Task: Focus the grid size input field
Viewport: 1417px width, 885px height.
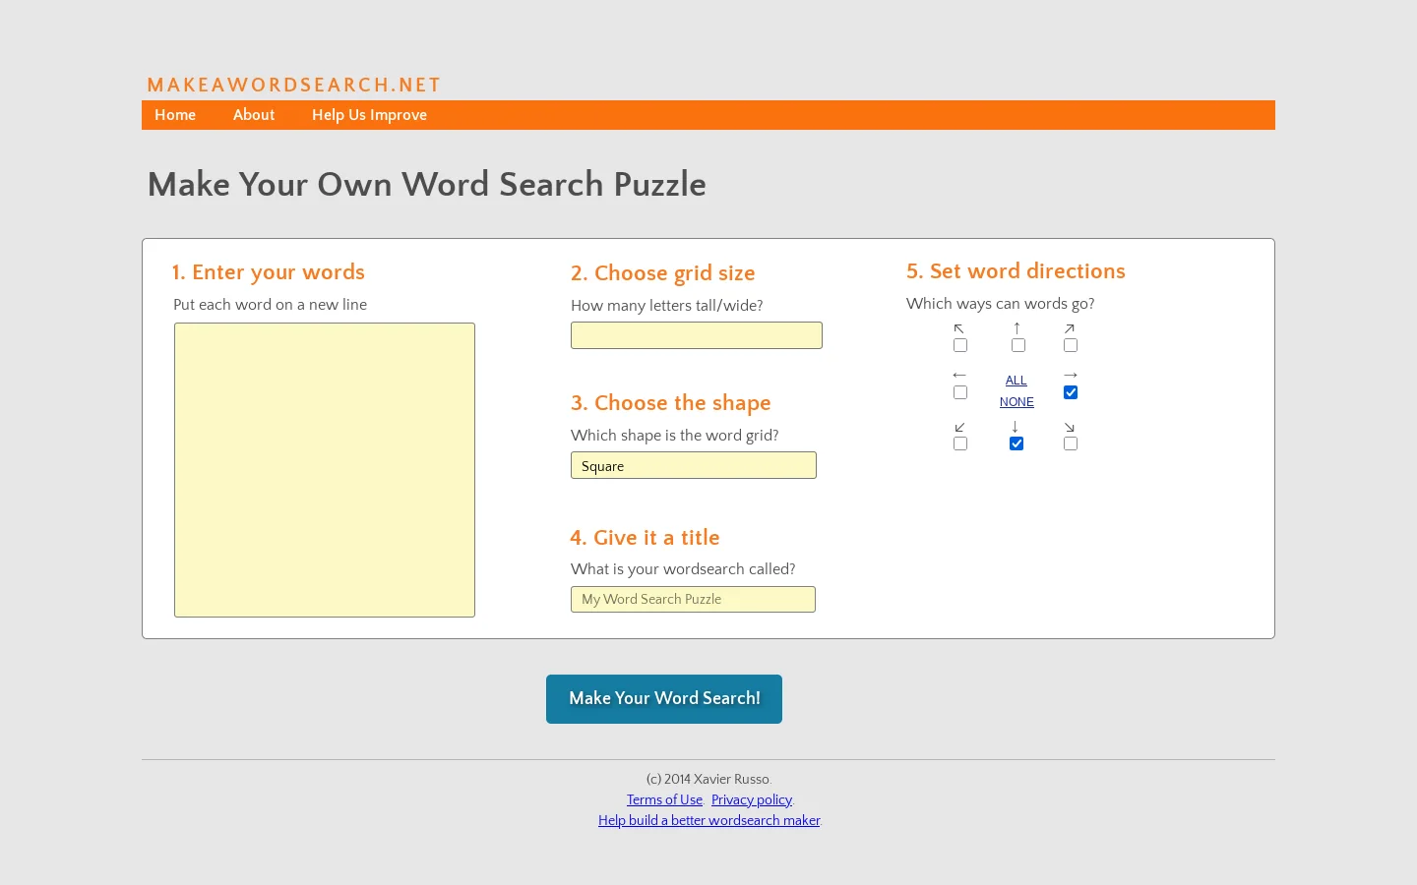Action: [x=697, y=335]
